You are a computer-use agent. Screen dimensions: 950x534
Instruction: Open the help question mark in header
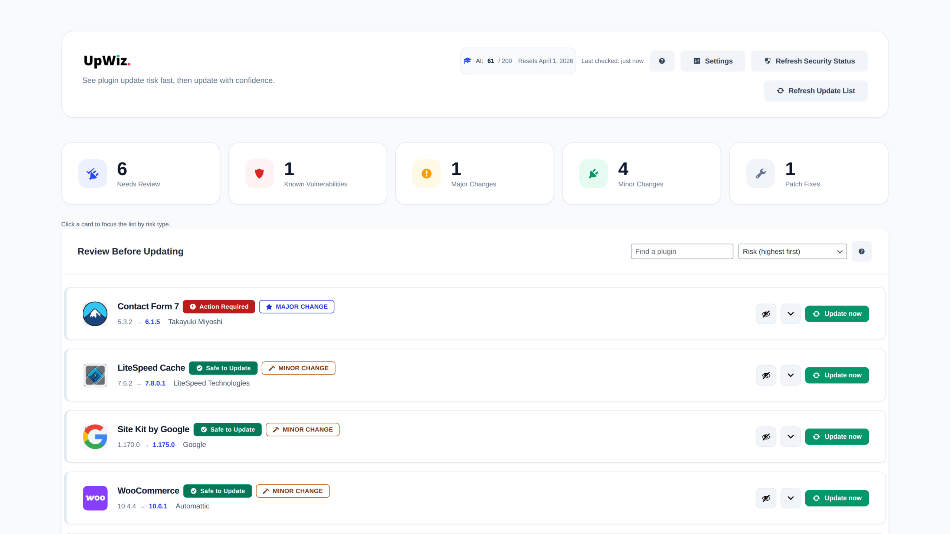coord(662,61)
